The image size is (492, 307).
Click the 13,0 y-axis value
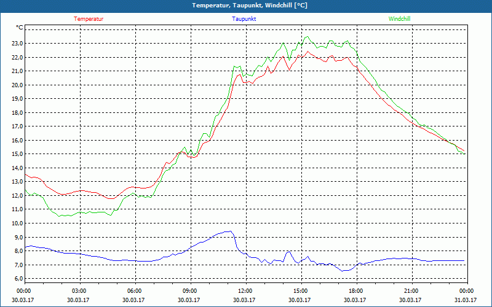point(17,182)
